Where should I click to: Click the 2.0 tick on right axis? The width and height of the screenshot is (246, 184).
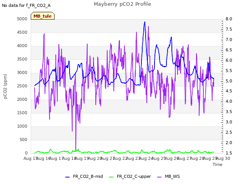coord(229,143)
